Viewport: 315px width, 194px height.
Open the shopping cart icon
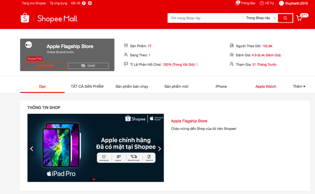coord(299,18)
